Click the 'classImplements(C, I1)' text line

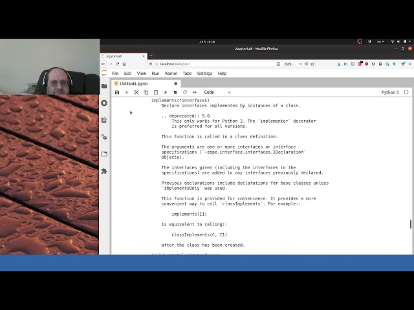point(199,234)
